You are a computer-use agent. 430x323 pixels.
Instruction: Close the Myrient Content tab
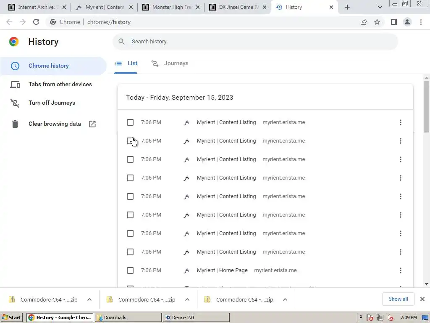click(x=131, y=7)
